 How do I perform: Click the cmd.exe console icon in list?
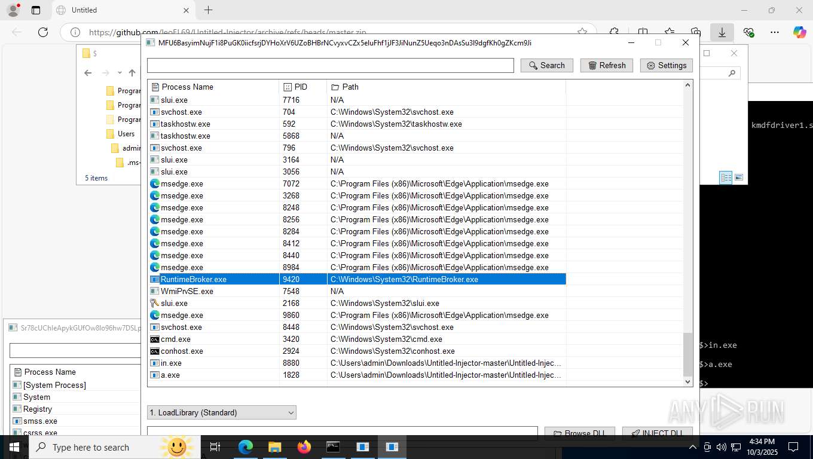pos(154,339)
